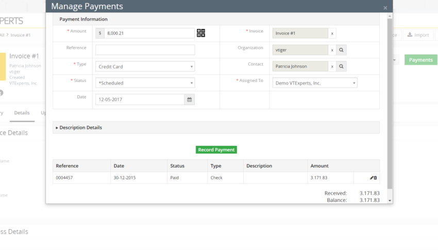Image resolution: width=438 pixels, height=250 pixels.
Task: Open the date picker calendar icon
Action: tap(190, 99)
